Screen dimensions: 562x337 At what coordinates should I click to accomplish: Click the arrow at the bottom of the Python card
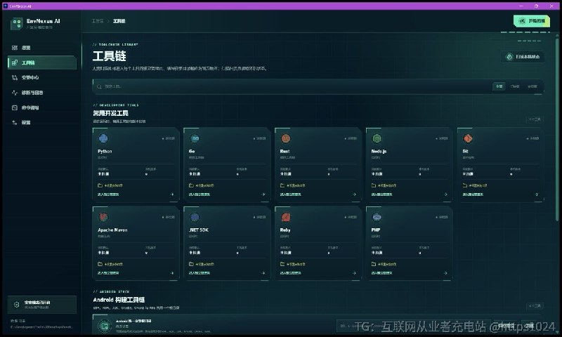pyautogui.click(x=172, y=194)
